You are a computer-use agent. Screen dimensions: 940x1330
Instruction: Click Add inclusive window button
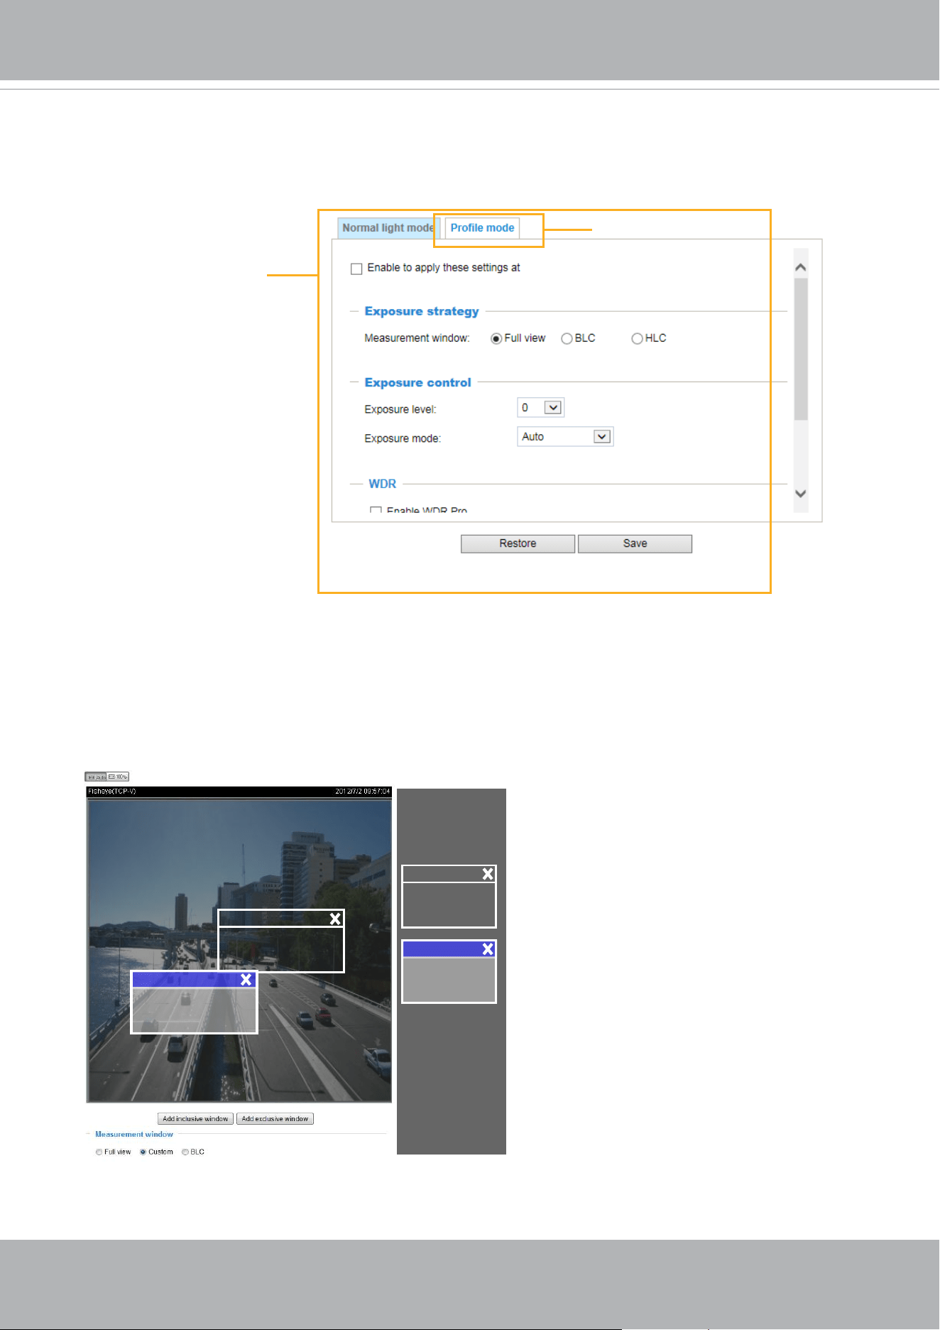[x=195, y=1119]
